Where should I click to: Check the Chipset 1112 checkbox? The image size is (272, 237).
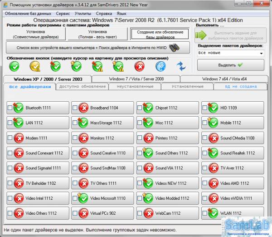pos(140,108)
